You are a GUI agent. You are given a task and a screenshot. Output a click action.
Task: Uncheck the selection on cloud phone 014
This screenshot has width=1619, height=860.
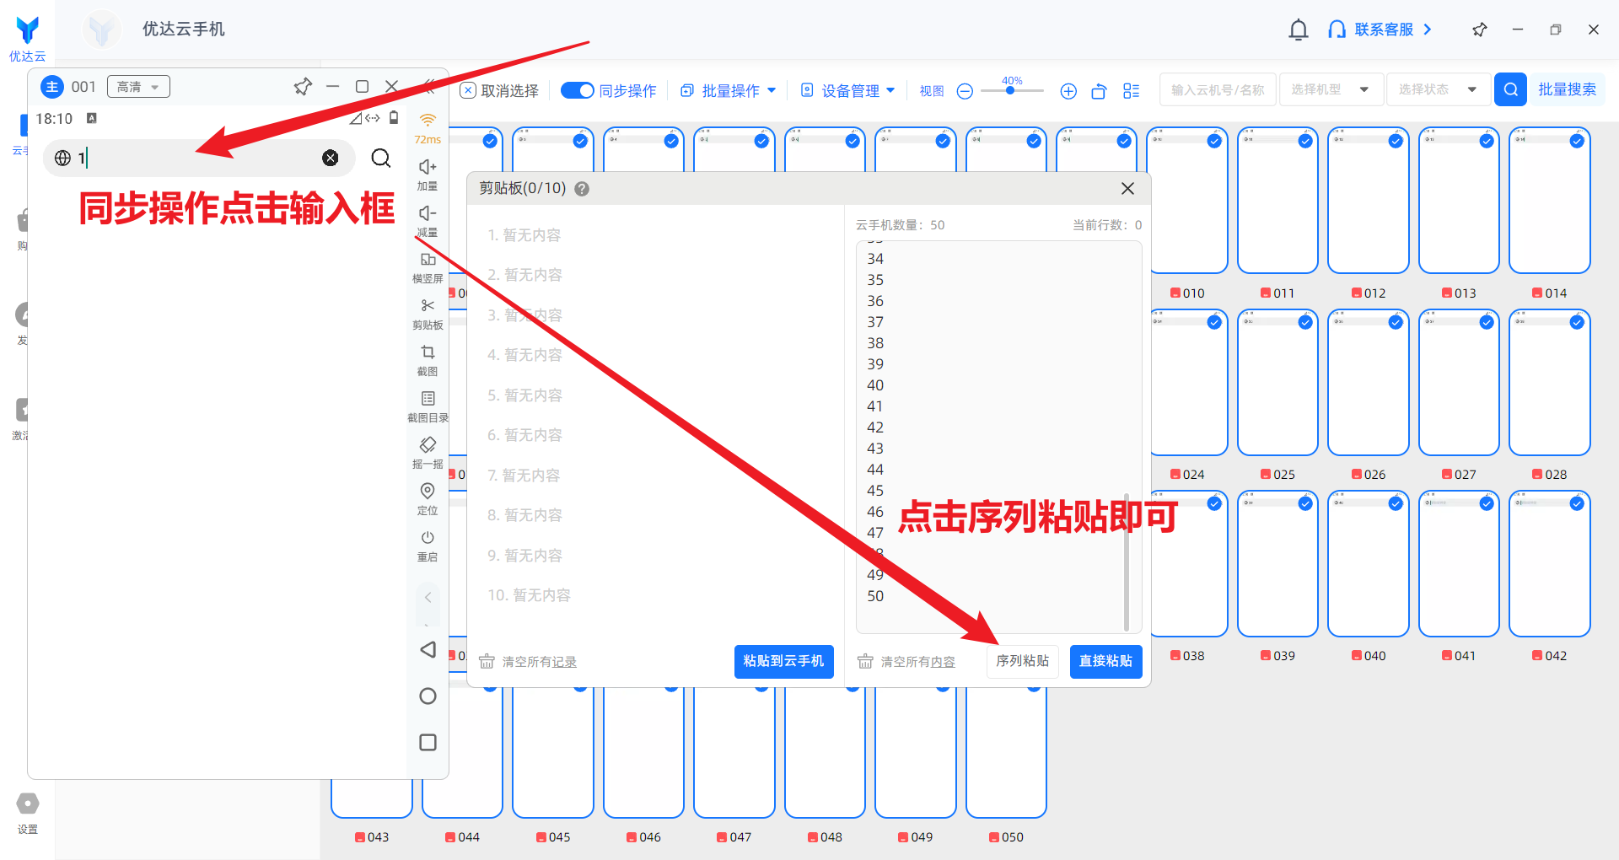coord(1576,142)
